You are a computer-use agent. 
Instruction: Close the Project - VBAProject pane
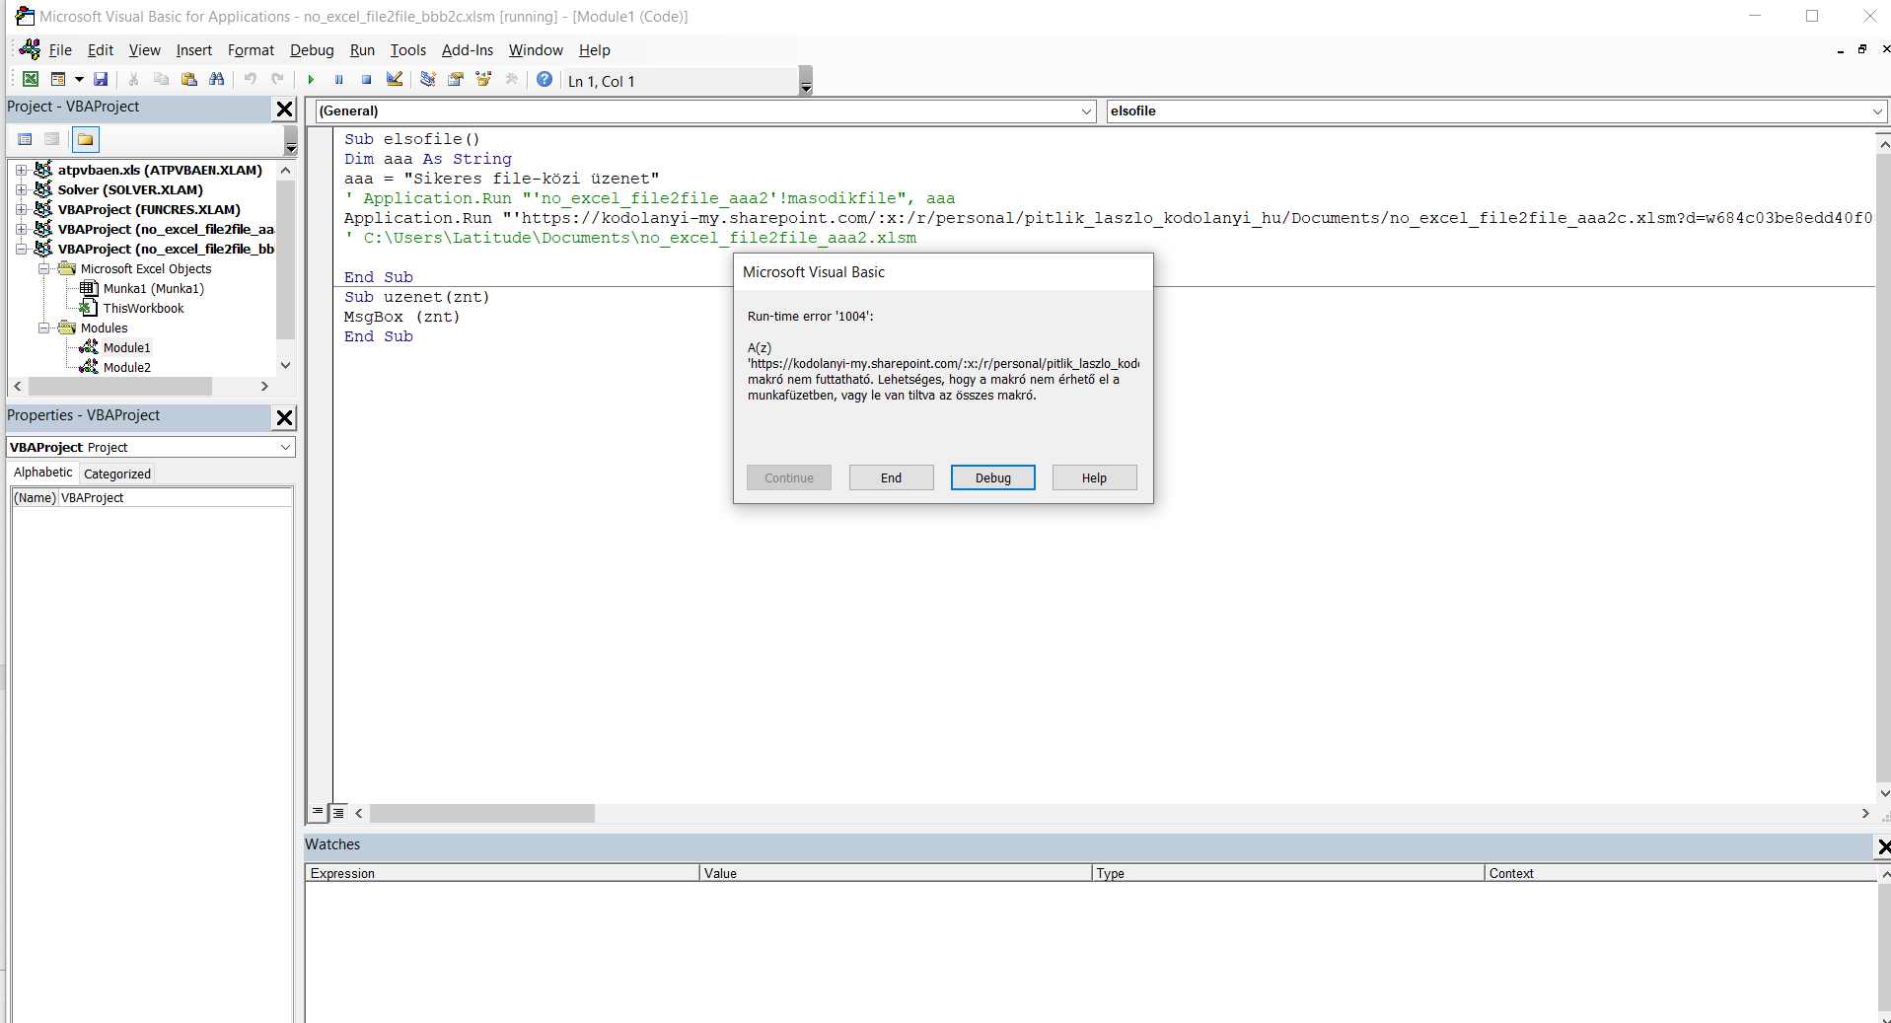(x=284, y=109)
